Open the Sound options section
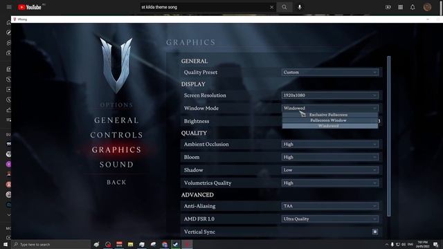This screenshot has width=443, height=249. (116, 165)
